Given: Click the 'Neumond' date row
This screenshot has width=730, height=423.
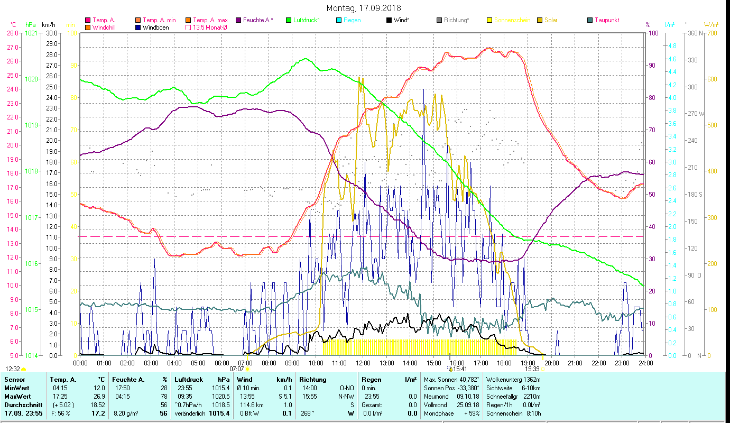Looking at the screenshot, I should [x=452, y=396].
